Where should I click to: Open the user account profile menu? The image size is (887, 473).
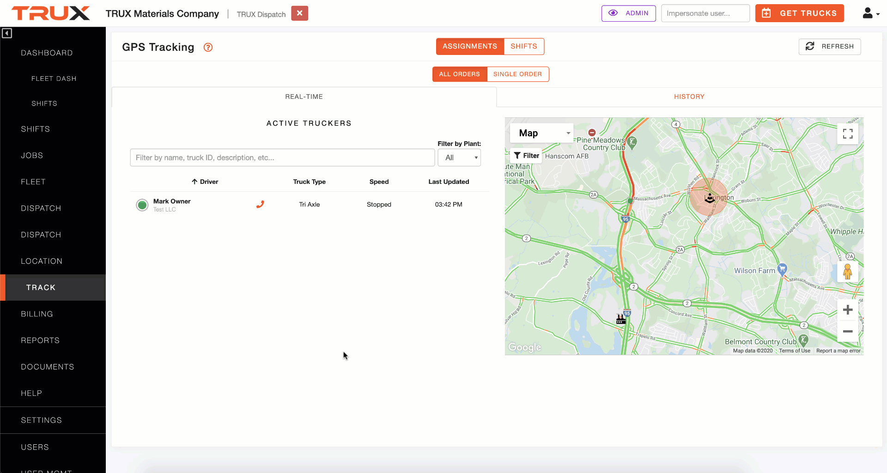click(871, 13)
